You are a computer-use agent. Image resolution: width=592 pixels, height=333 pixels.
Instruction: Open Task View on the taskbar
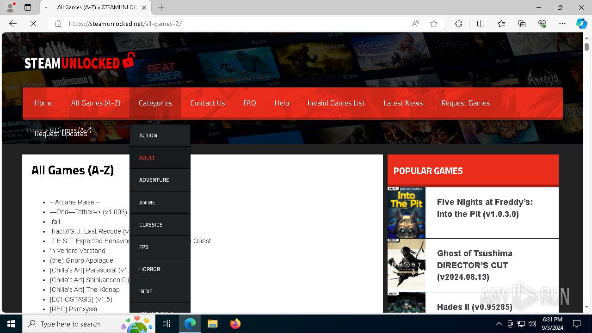point(166,324)
